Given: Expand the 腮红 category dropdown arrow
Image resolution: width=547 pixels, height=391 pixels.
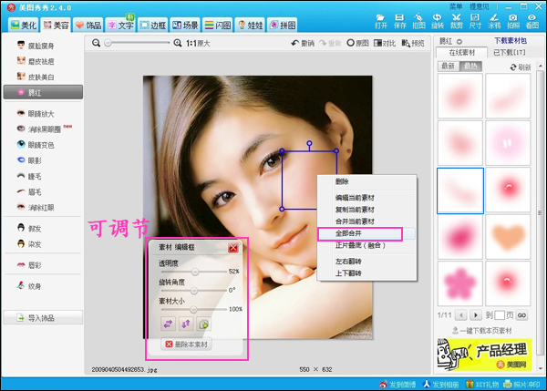Looking at the screenshot, I should coord(459,42).
